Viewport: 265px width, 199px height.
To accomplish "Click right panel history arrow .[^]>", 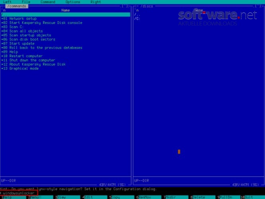I will pyautogui.click(x=258, y=6).
